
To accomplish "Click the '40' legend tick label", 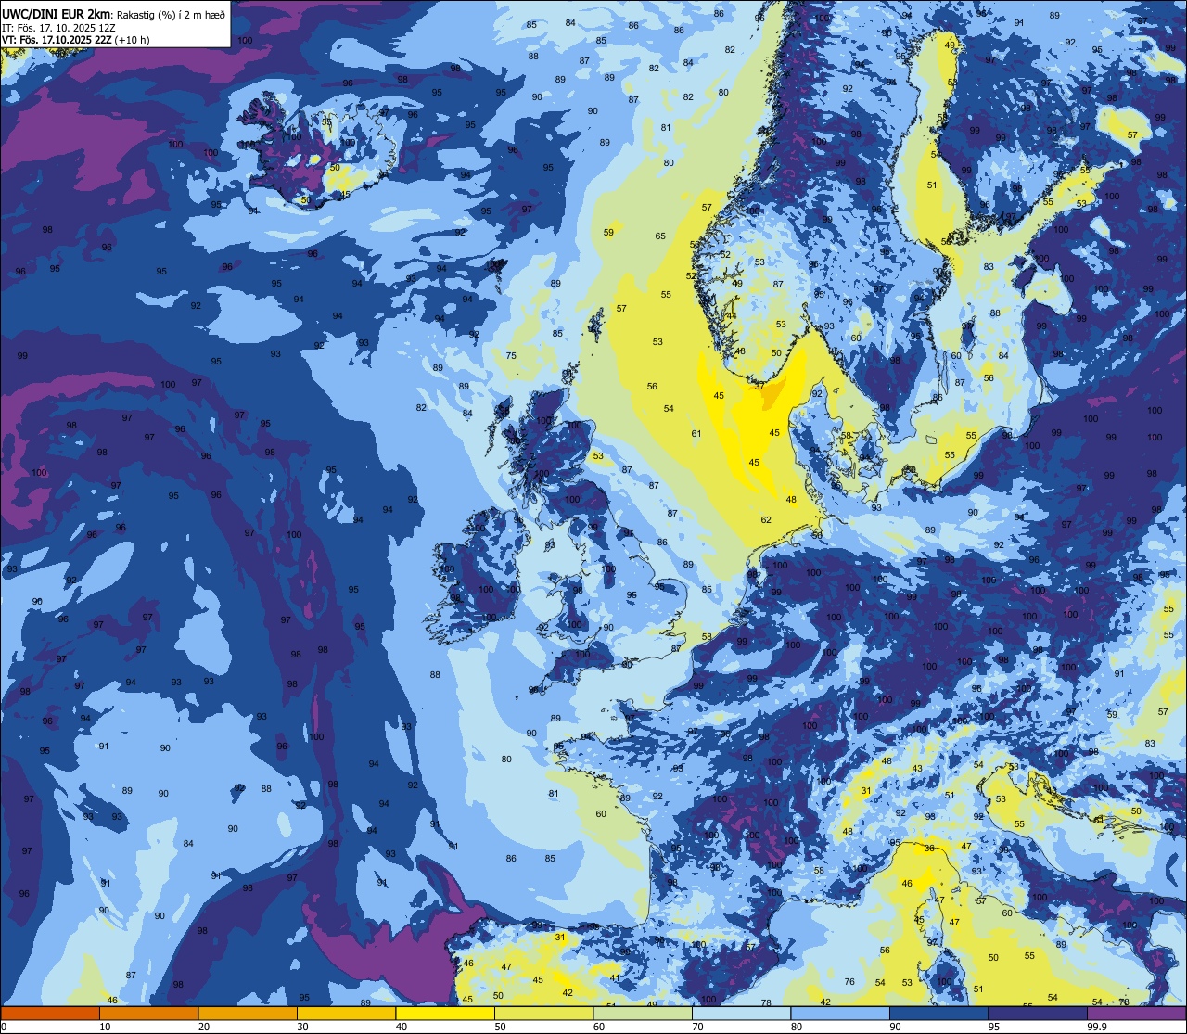I will point(402,1027).
